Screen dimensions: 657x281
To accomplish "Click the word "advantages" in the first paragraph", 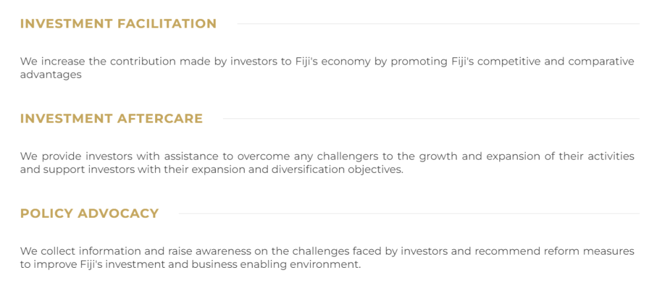I will coord(50,75).
